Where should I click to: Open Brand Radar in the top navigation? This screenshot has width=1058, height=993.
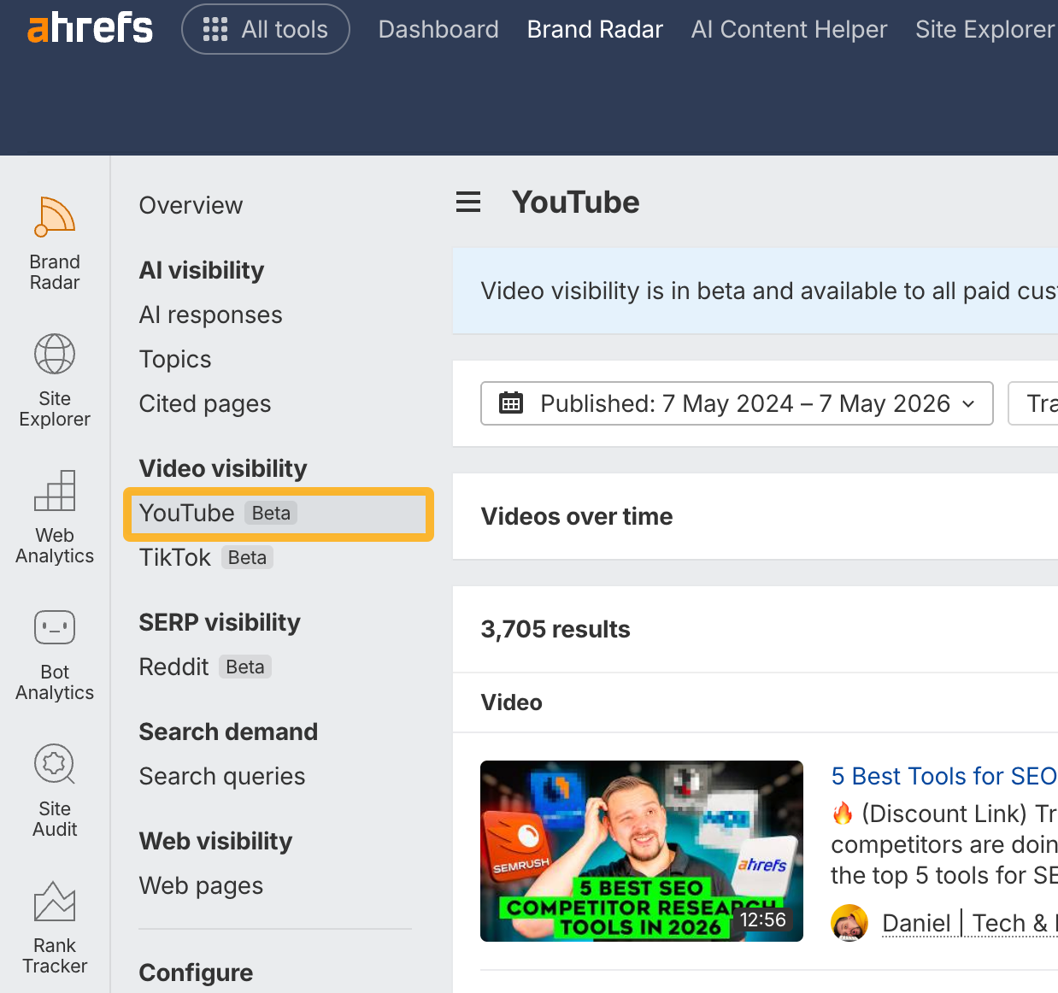(595, 29)
